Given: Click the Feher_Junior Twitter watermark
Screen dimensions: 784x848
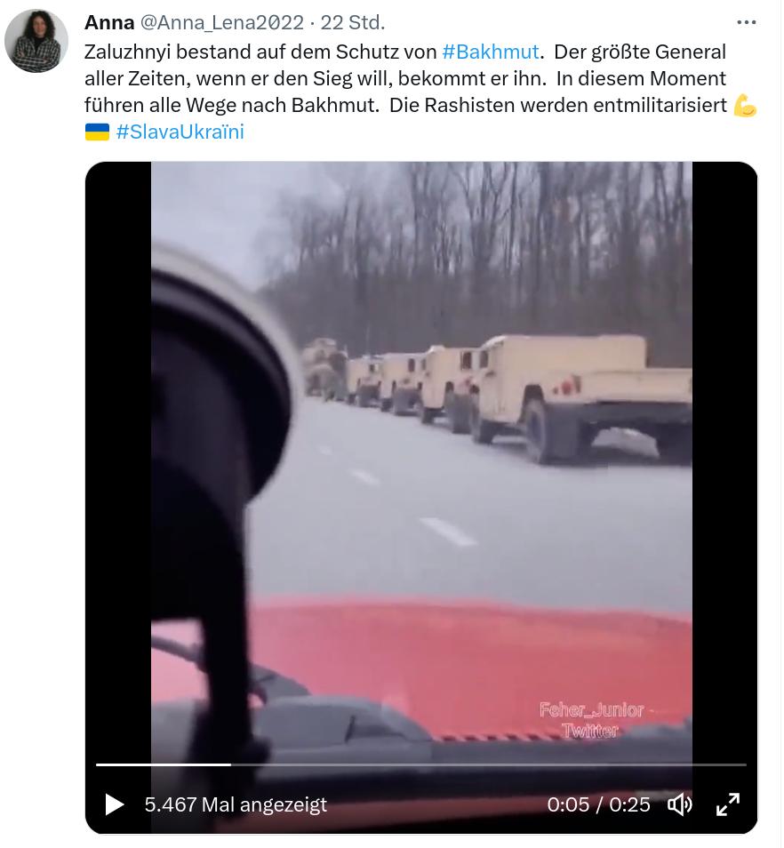Looking at the screenshot, I should click(x=593, y=720).
